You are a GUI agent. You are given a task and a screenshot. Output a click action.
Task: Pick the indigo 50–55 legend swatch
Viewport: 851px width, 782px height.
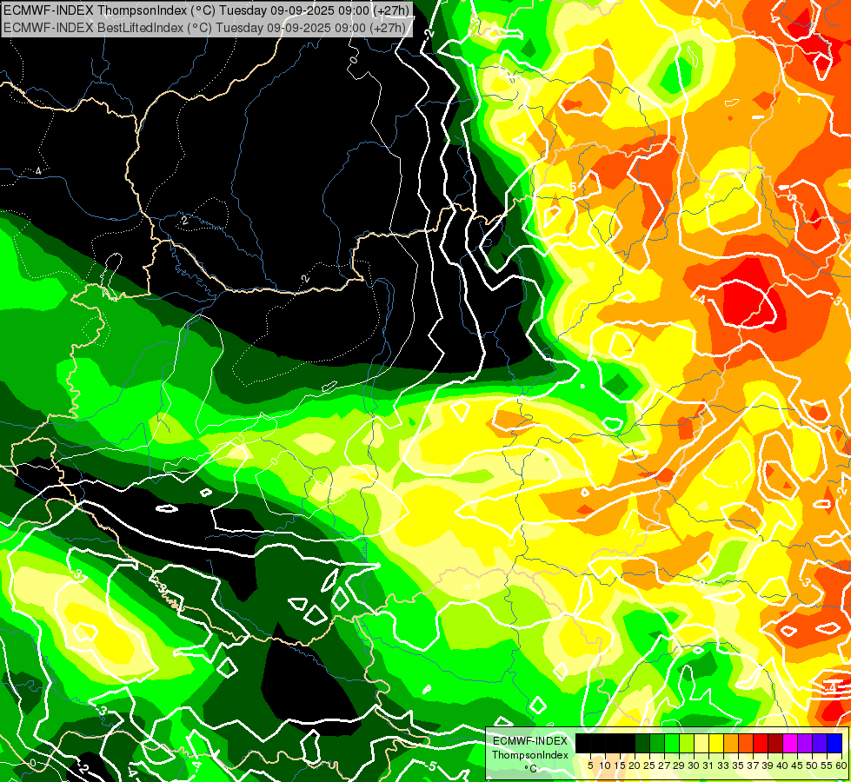(820, 743)
